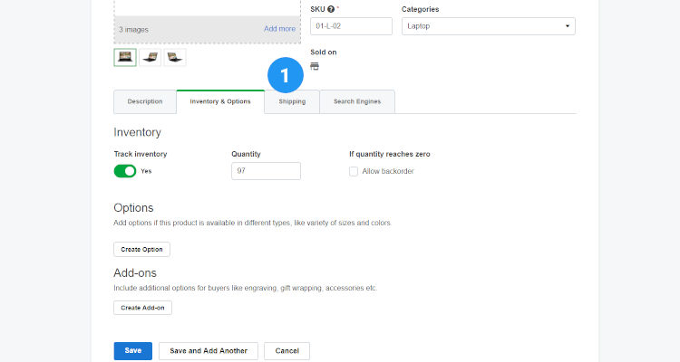Image resolution: width=680 pixels, height=362 pixels.
Task: Go to the Search Engines tab
Action: point(357,101)
